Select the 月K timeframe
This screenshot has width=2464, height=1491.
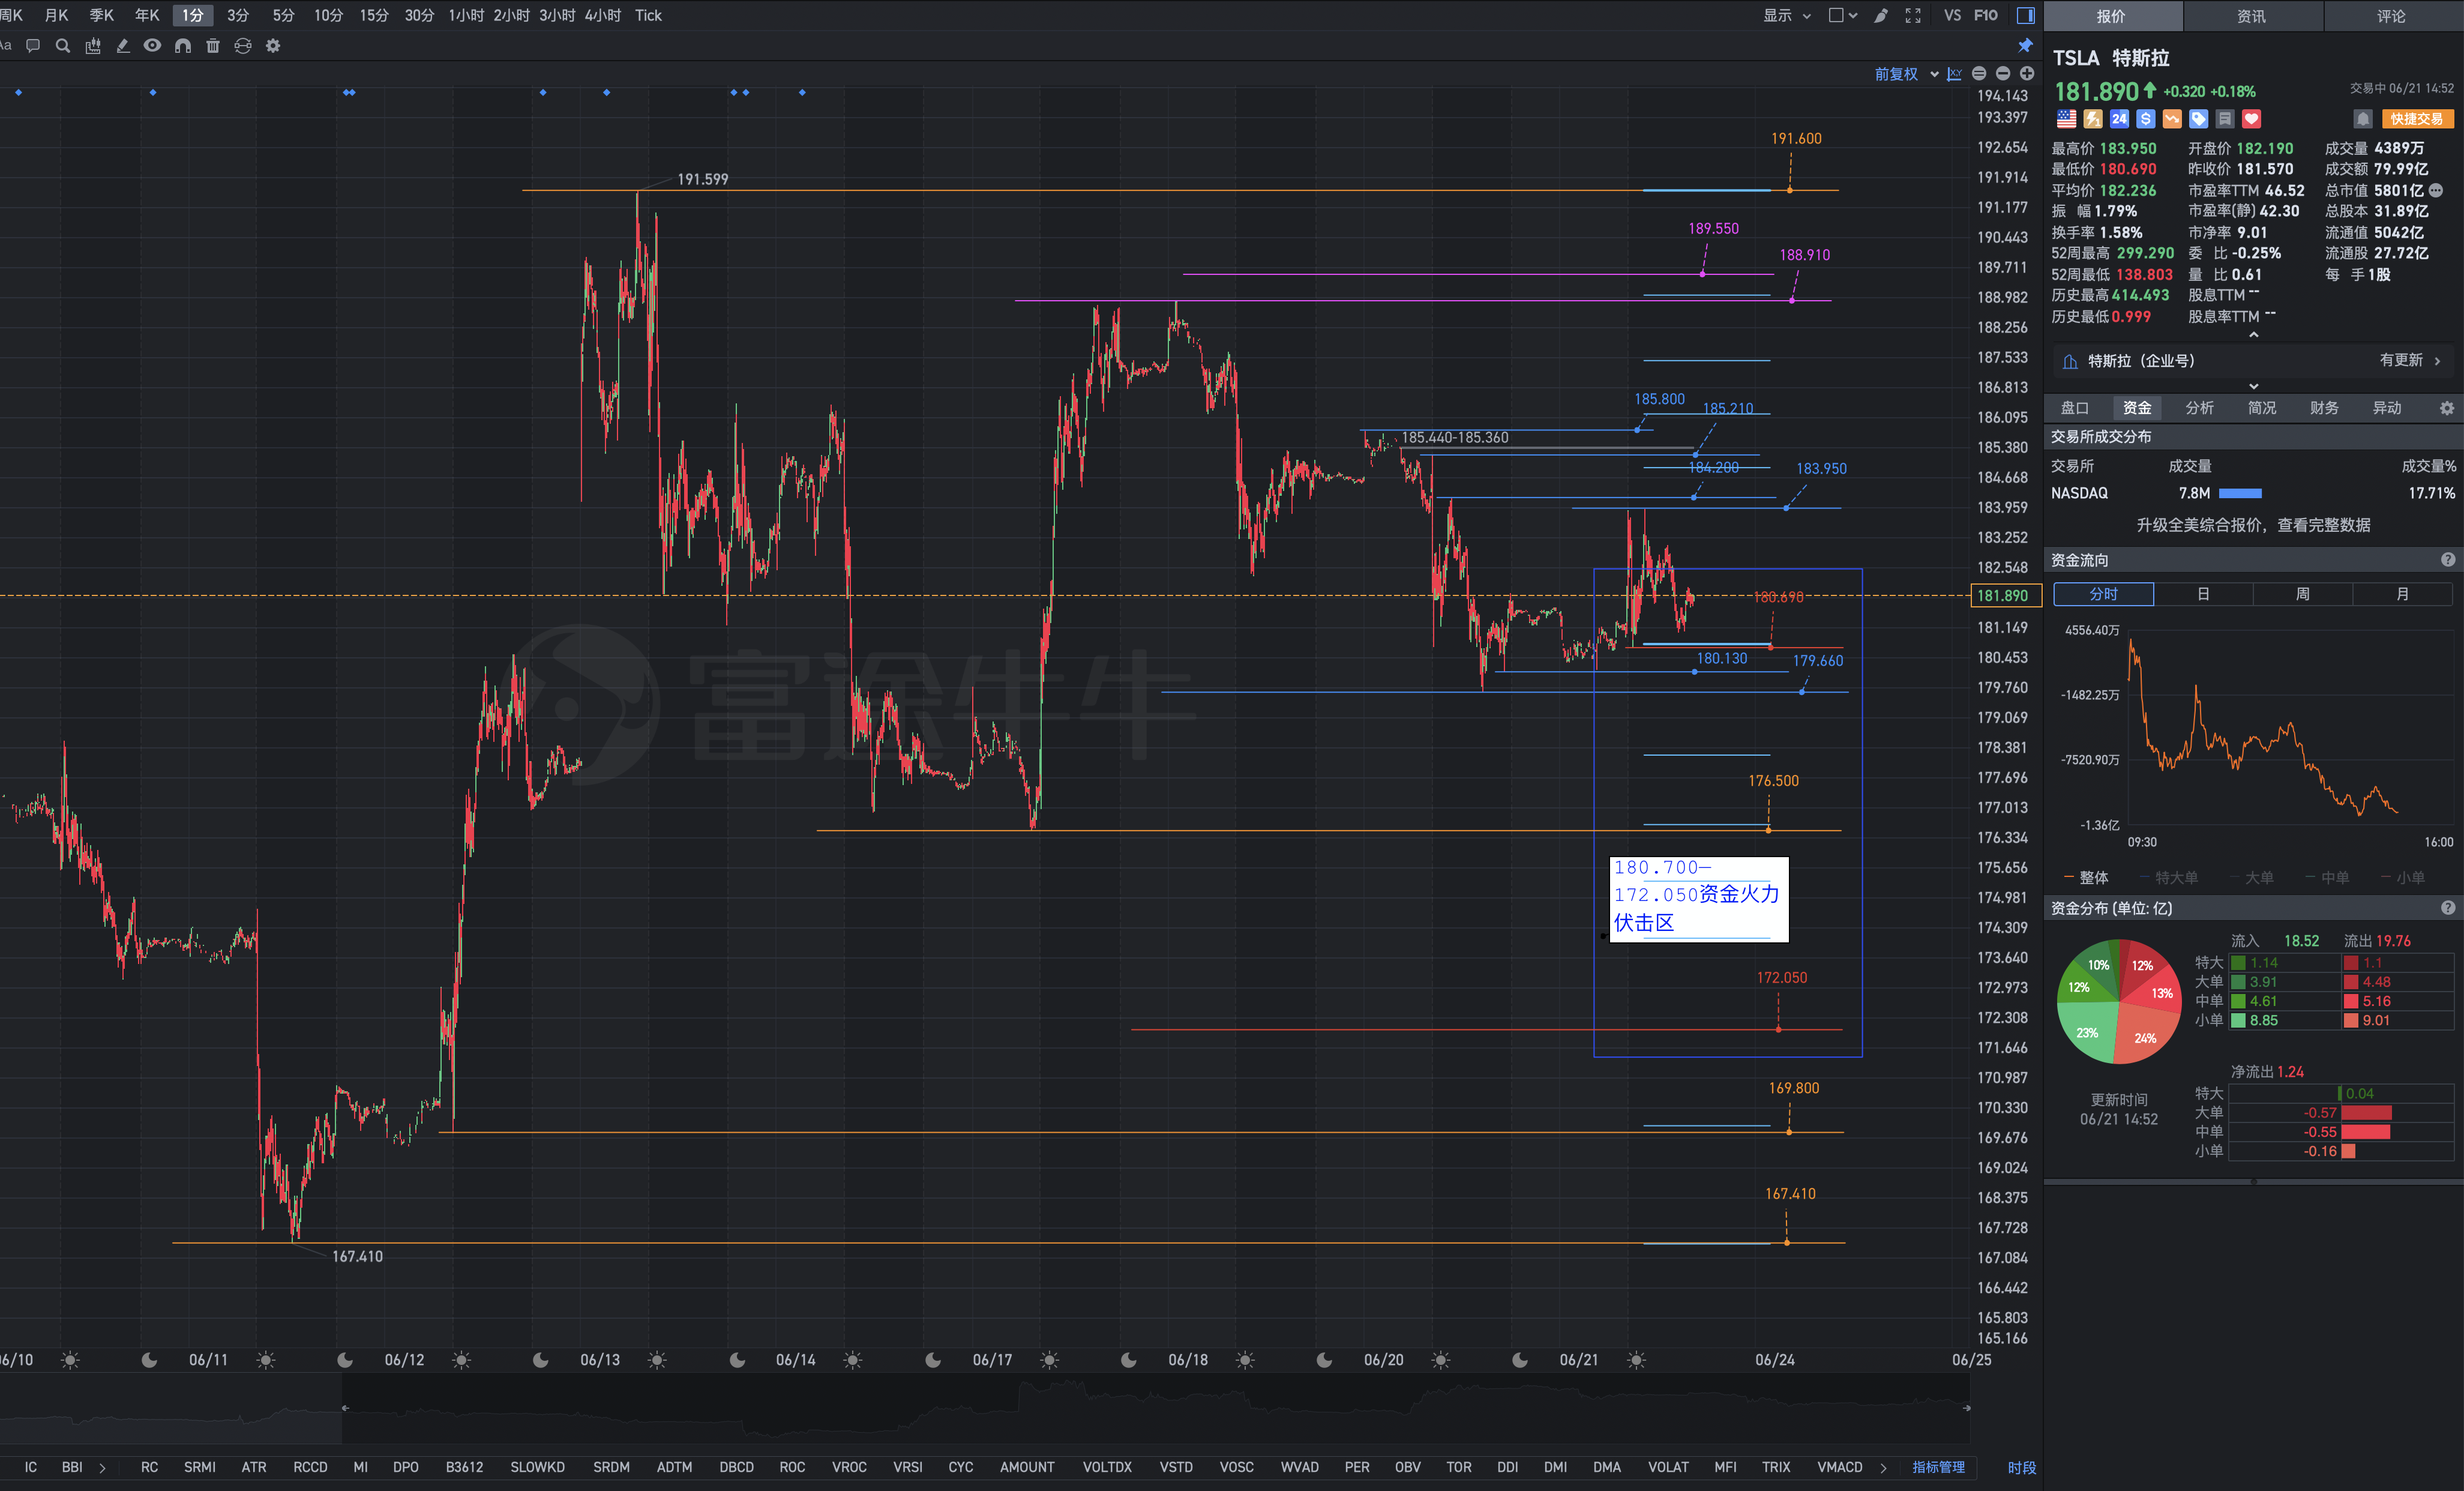coord(57,15)
